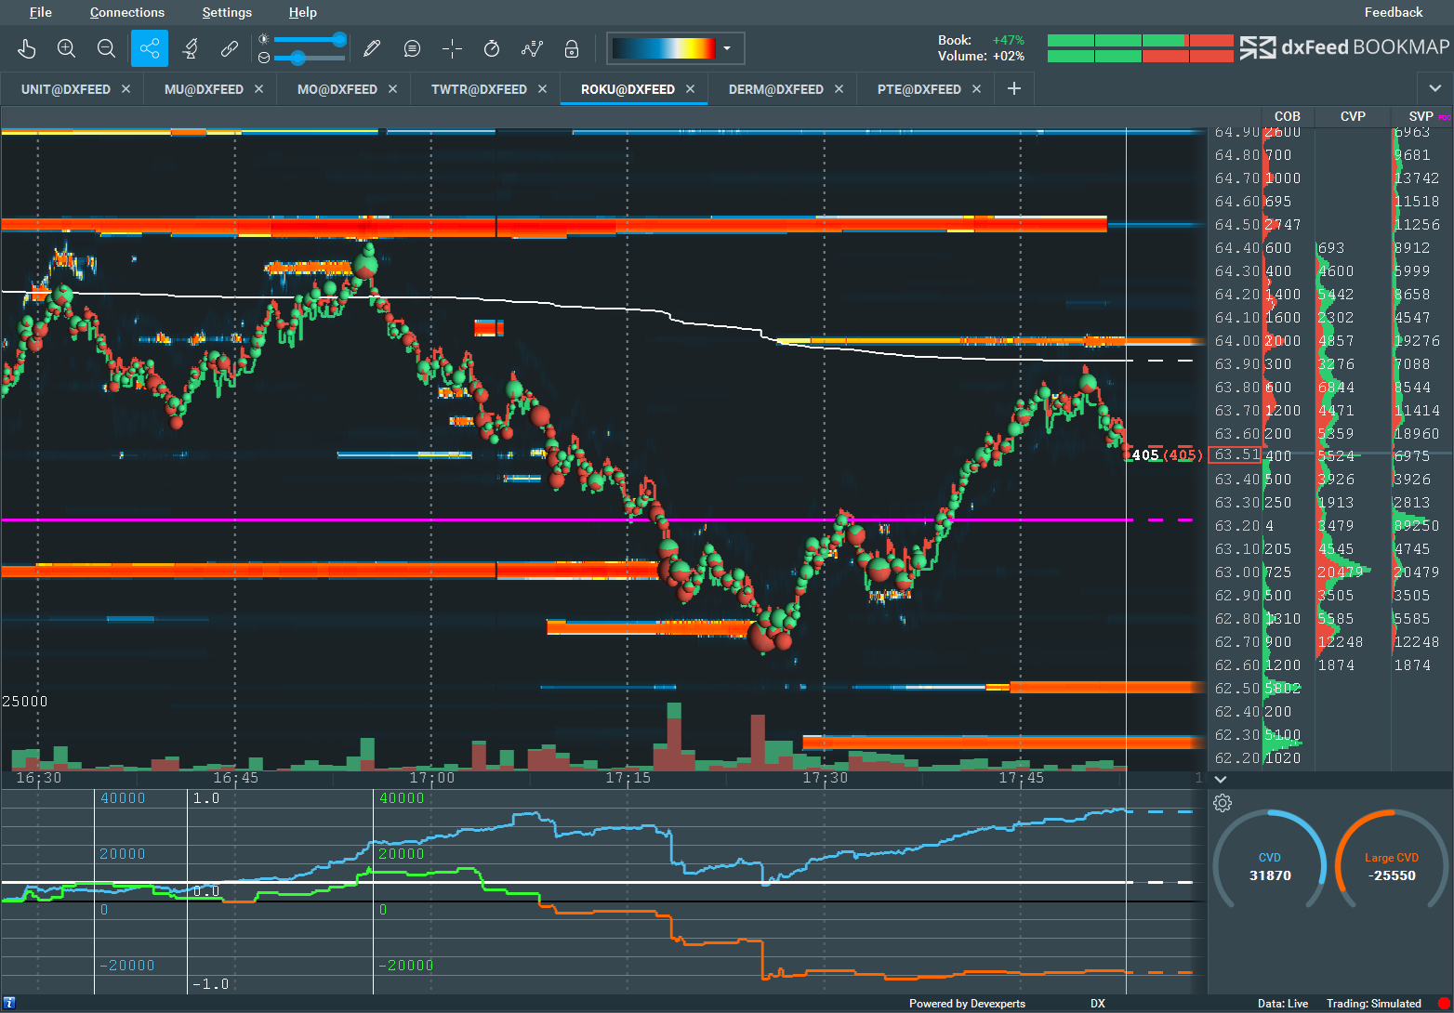Close the TWTR@DXFEED tab
Image resolution: width=1454 pixels, height=1013 pixels.
pyautogui.click(x=542, y=89)
